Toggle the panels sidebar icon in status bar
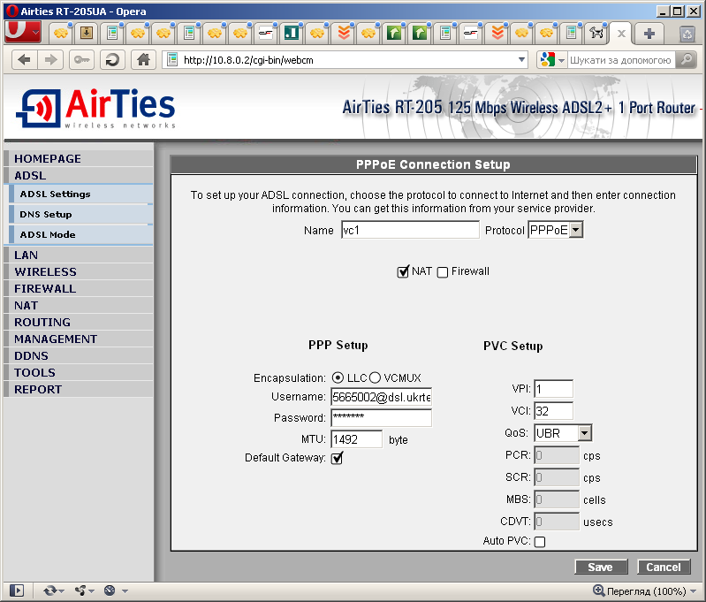Viewport: 706px width, 602px height. click(17, 591)
